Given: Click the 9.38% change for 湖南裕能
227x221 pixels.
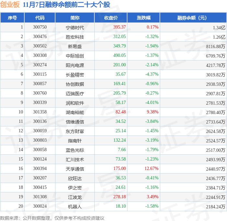Looking at the screenshot, I should point(152,112).
